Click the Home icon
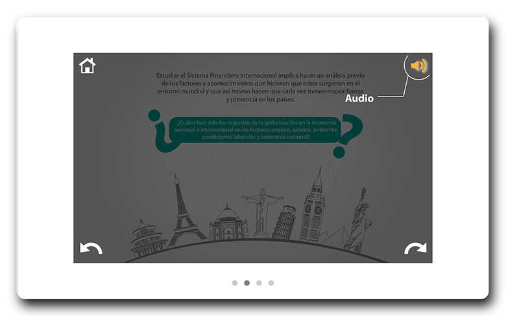Image resolution: width=506 pixels, height=316 pixels. pyautogui.click(x=87, y=65)
